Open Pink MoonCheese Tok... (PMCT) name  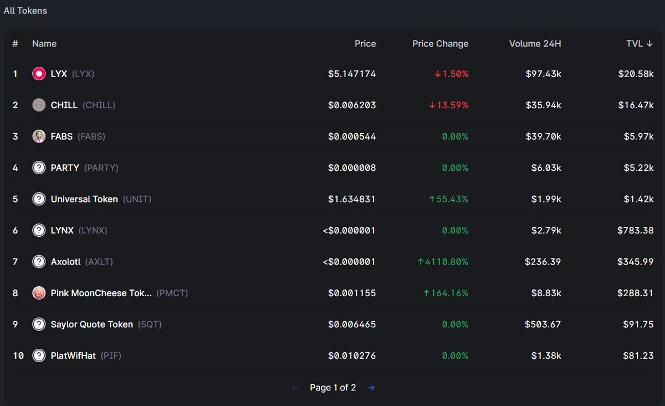[x=119, y=293]
